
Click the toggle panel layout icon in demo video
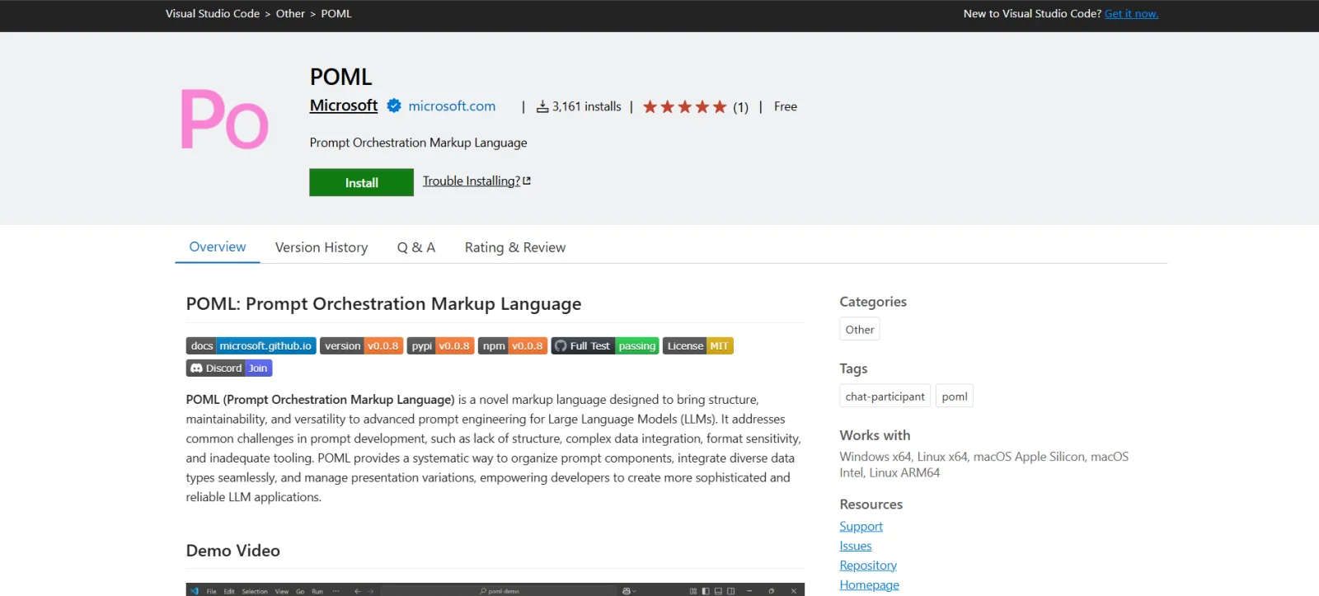pos(718,591)
